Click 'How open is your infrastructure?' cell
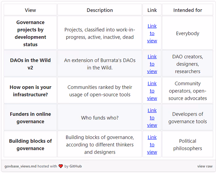This screenshot has width=216, height=173. point(30,91)
